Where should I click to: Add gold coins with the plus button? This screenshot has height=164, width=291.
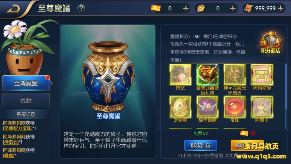[233, 8]
